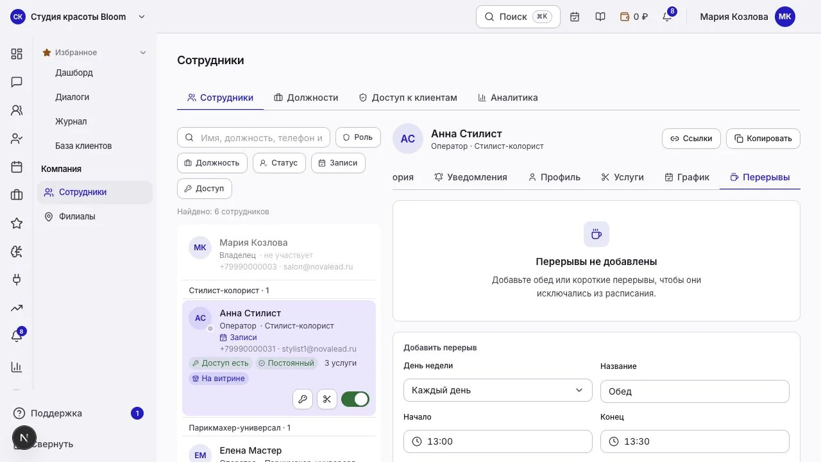Click the large АС avatar in employee details
This screenshot has height=462, width=821.
(x=408, y=139)
